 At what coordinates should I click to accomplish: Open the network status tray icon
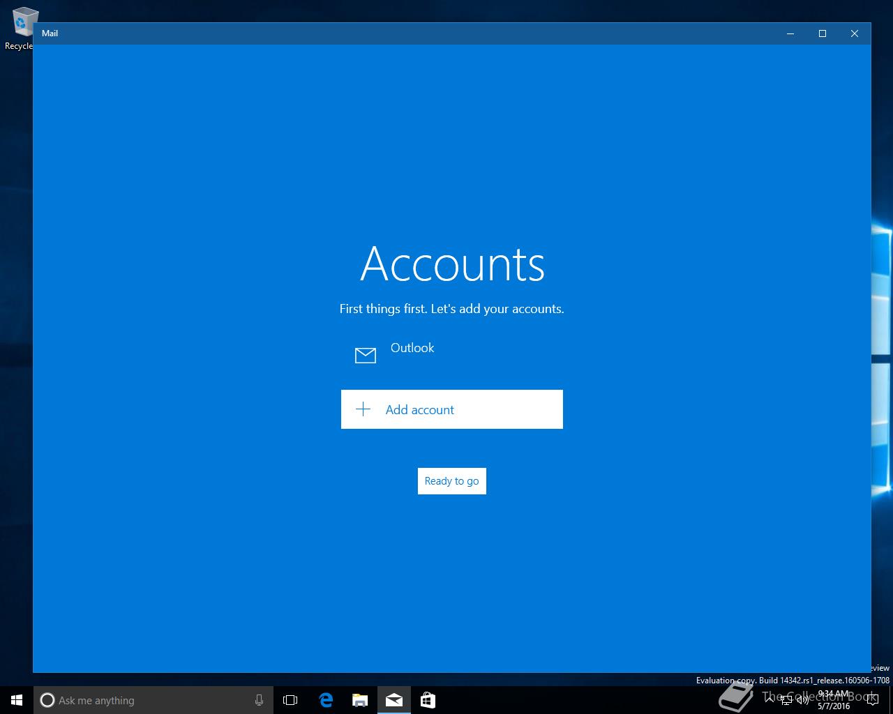click(786, 700)
